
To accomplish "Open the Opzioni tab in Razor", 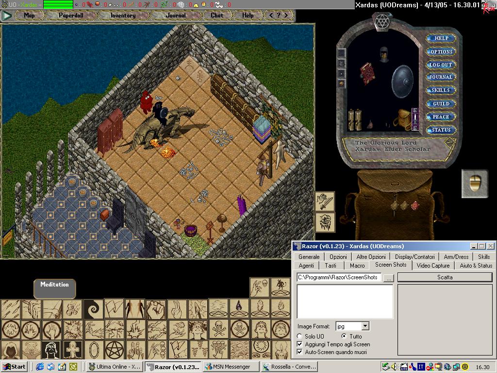I will (338, 257).
